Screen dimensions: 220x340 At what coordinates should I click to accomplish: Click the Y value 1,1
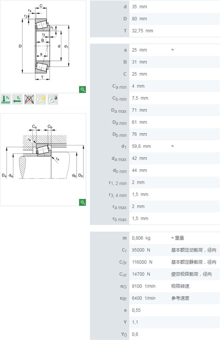tap(135, 322)
